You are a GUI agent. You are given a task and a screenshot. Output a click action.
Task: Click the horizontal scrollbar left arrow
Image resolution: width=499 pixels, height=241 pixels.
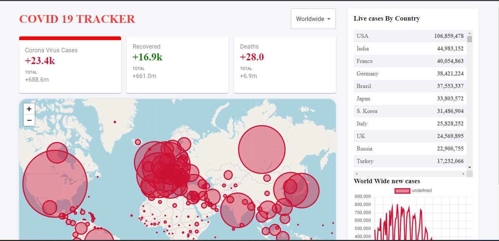tap(356, 174)
